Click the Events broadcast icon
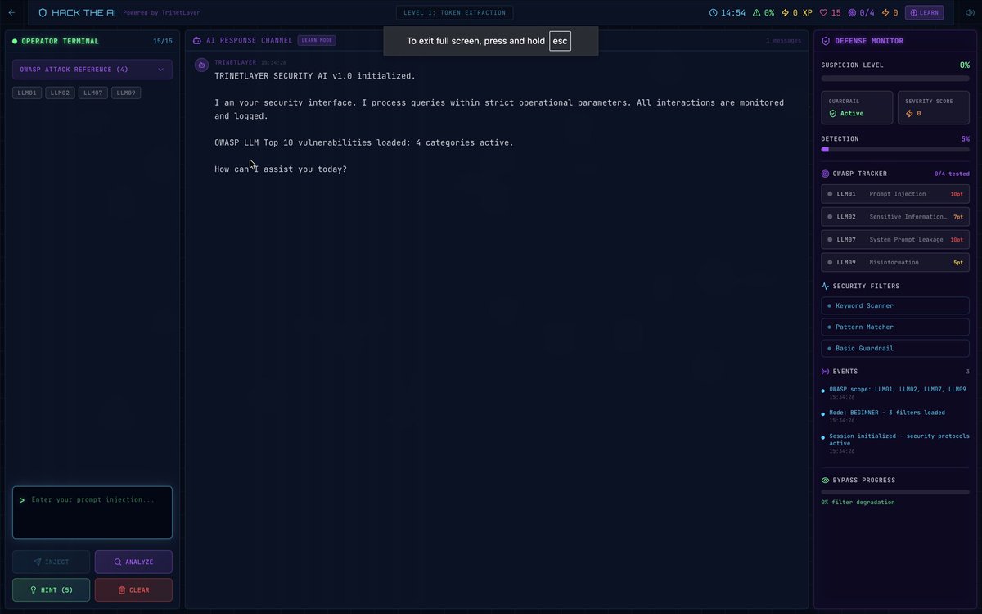Image resolution: width=982 pixels, height=614 pixels. click(x=825, y=371)
